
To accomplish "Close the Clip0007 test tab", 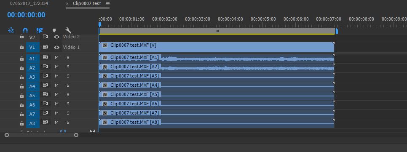I will coord(67,4).
